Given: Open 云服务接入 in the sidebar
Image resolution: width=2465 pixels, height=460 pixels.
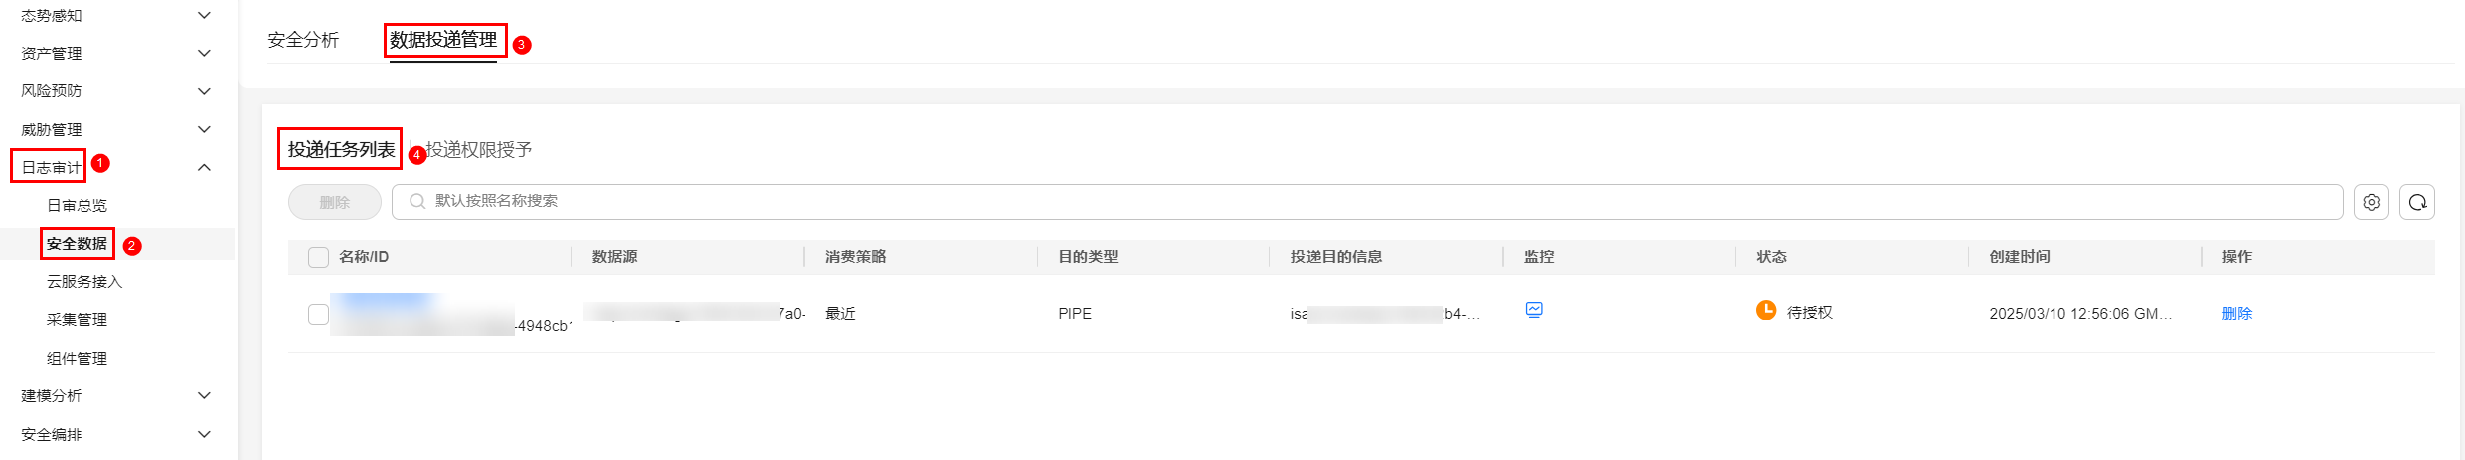Looking at the screenshot, I should coord(84,282).
